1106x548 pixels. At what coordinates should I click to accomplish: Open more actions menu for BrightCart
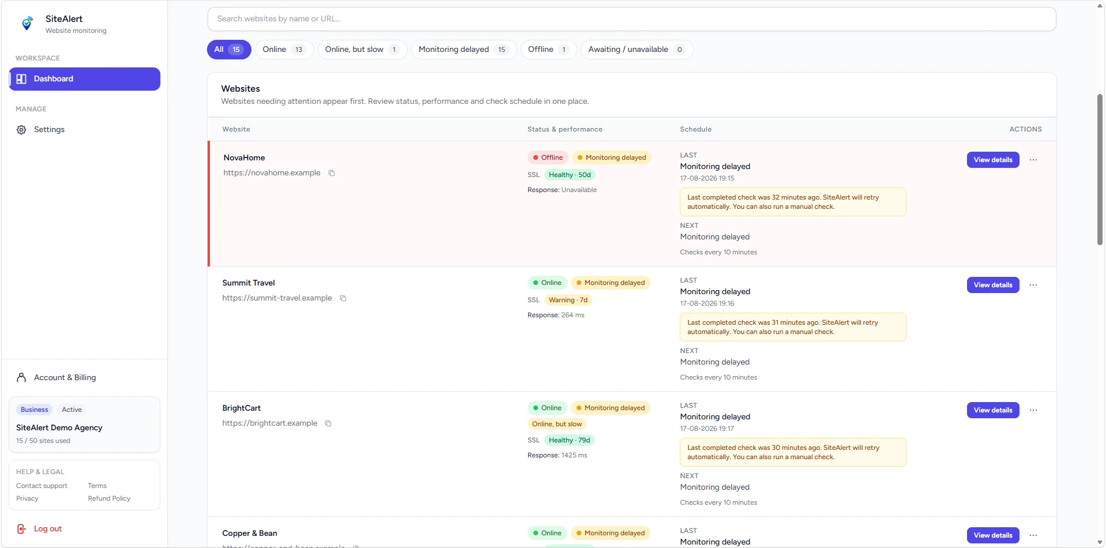point(1033,410)
